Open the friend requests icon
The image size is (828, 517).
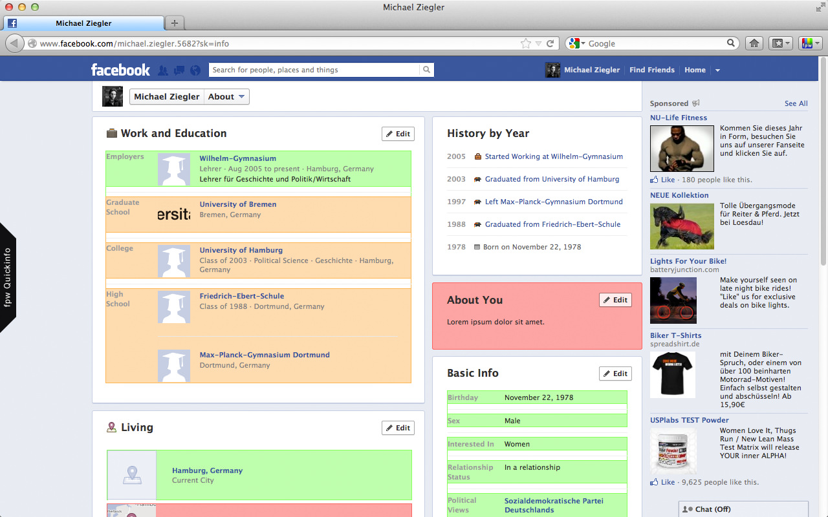pyautogui.click(x=163, y=70)
